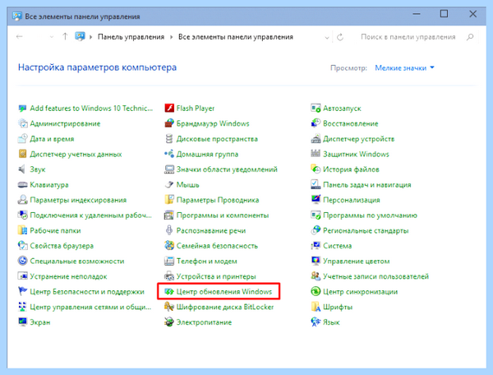Open Параметры Проводника link
The image size is (493, 375).
point(218,200)
